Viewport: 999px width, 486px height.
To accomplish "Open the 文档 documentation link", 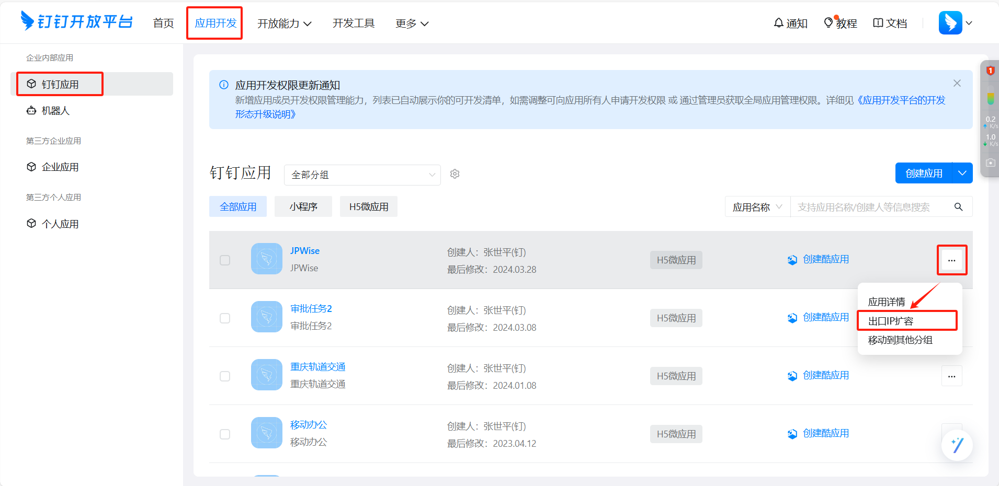I will coord(890,23).
